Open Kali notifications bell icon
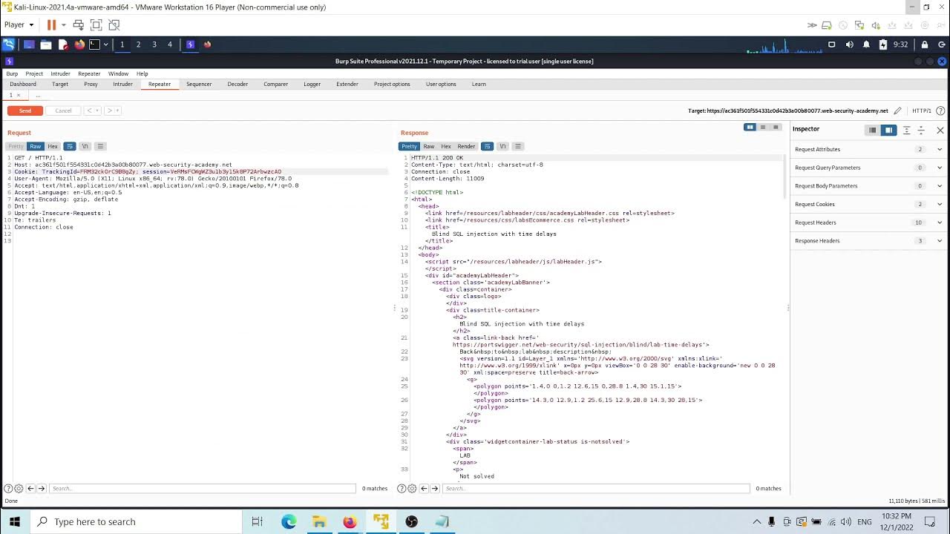The width and height of the screenshot is (950, 534). coord(865,44)
